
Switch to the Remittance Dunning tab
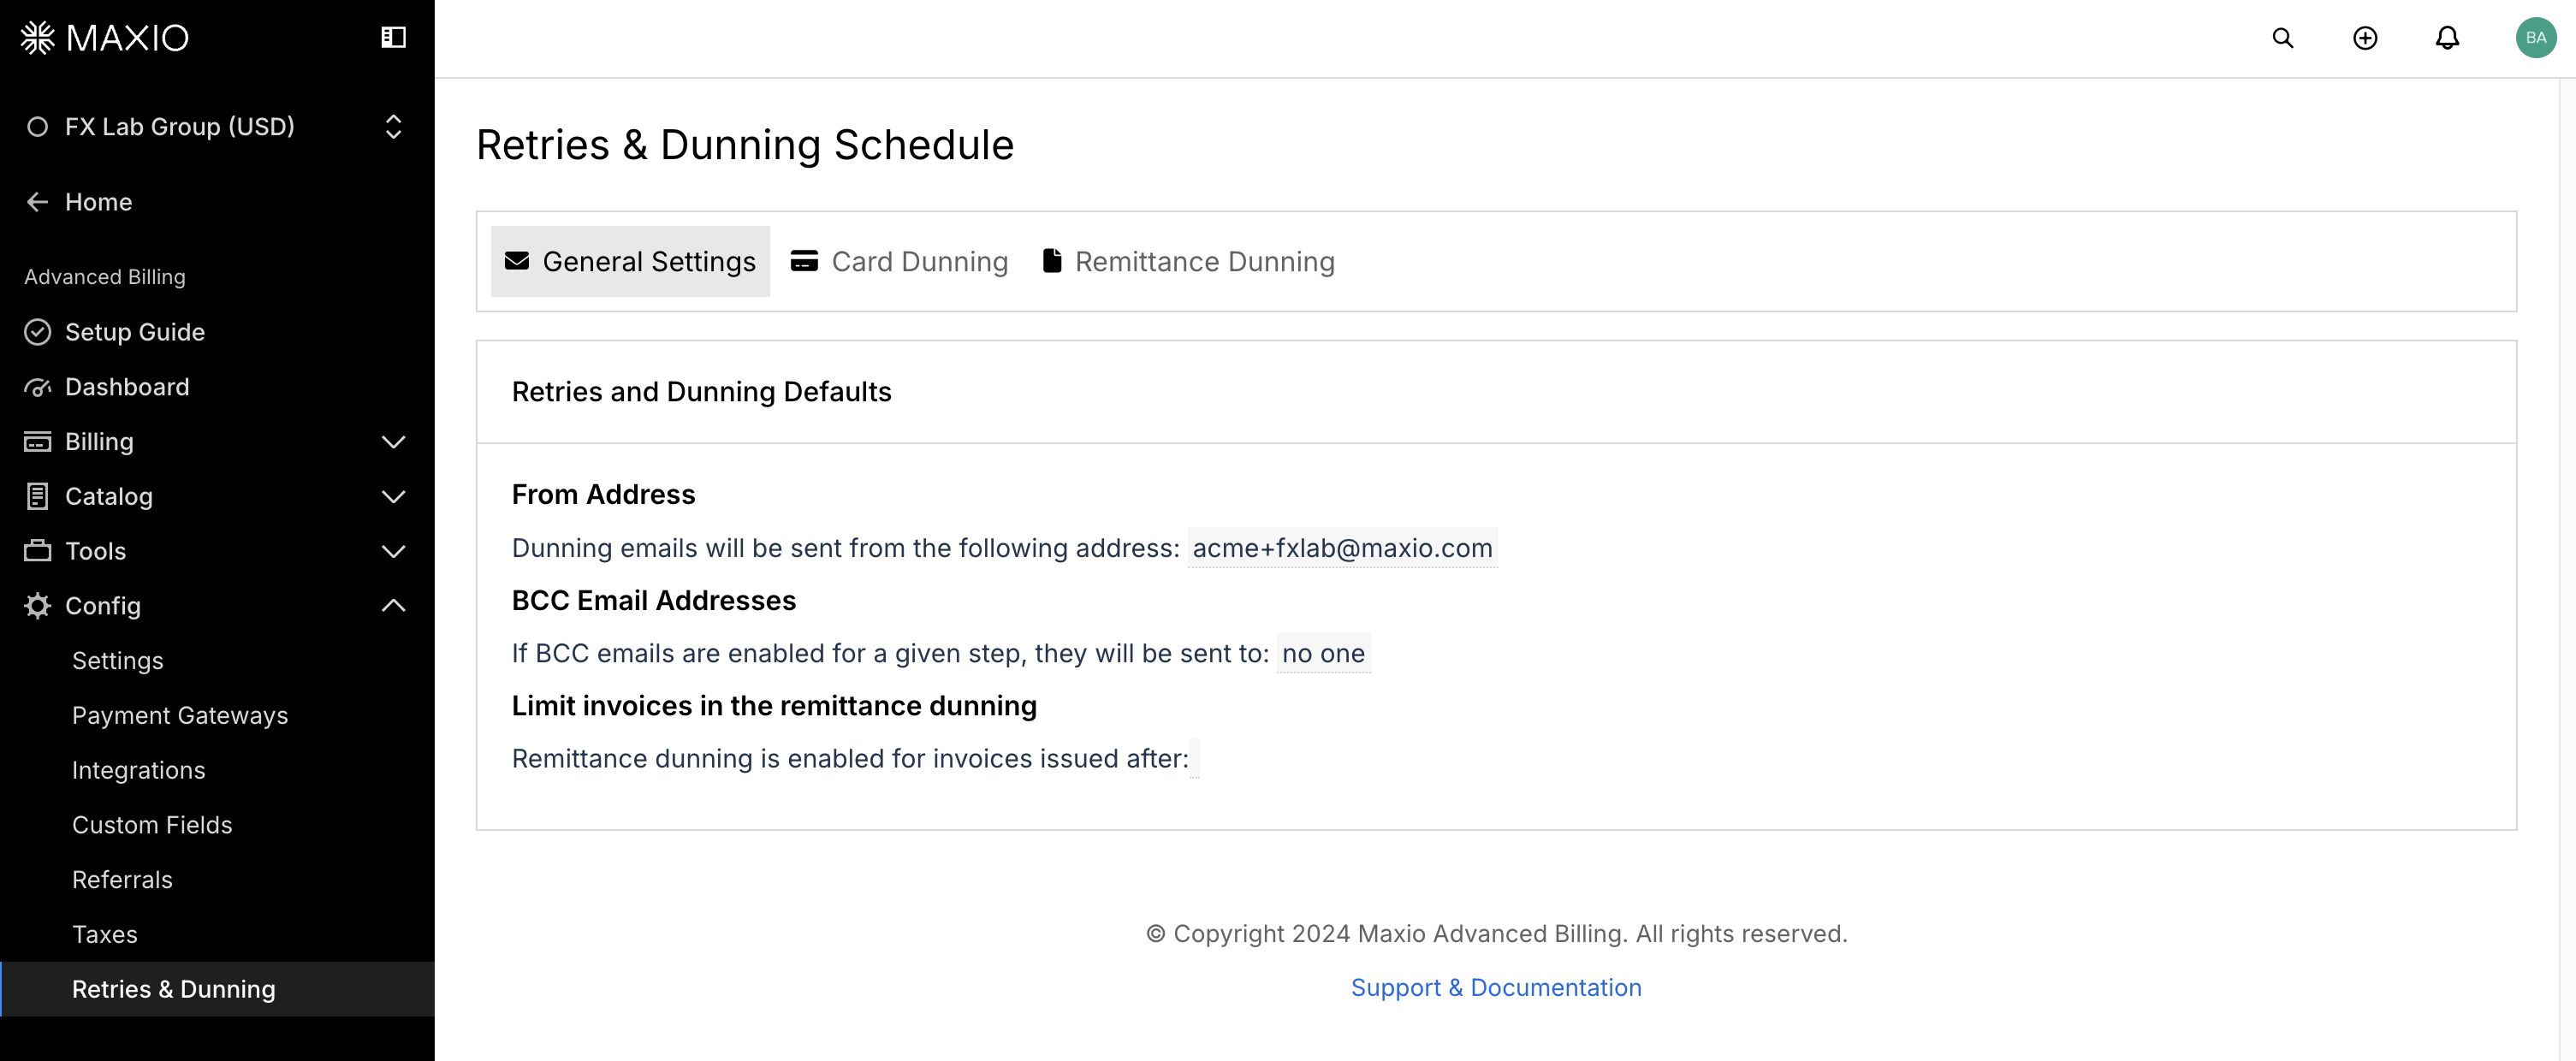coord(1188,262)
